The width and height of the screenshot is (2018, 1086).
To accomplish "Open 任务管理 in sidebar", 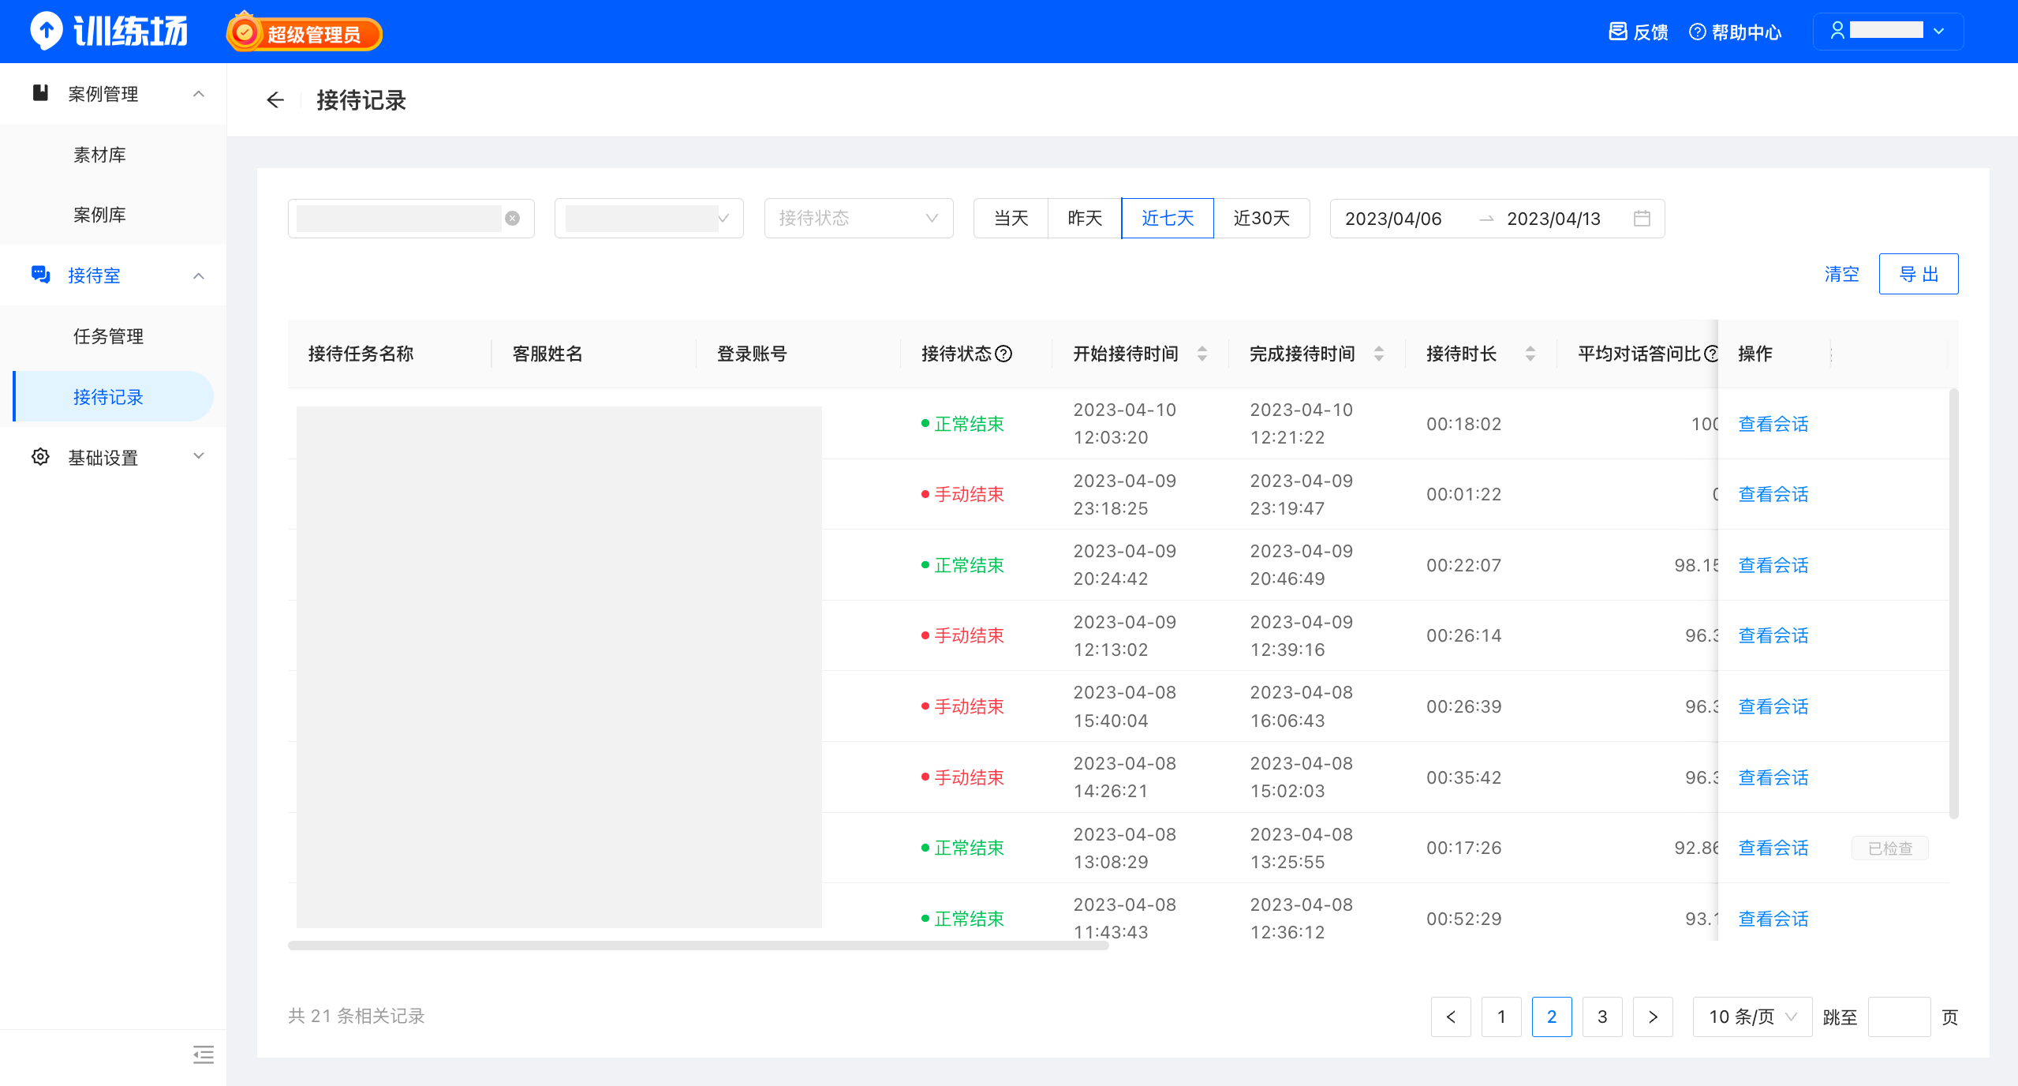I will (x=108, y=336).
